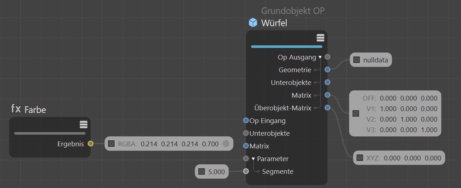The width and height of the screenshot is (461, 188).
Task: Toggle the XYZ value display checkbox
Action: (360, 158)
